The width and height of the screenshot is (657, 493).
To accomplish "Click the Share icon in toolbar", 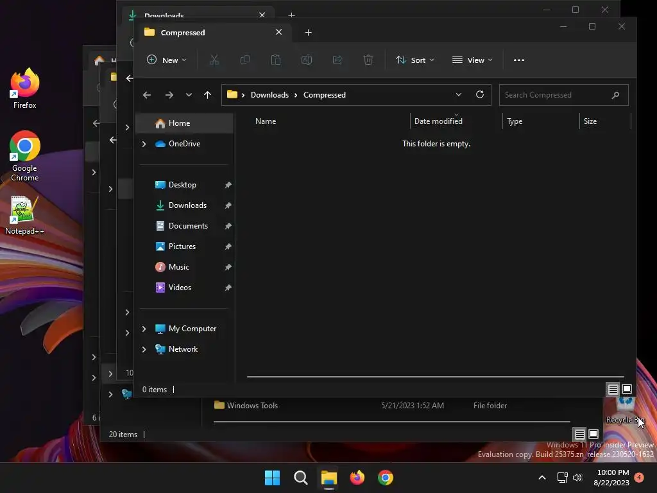I will pos(337,60).
